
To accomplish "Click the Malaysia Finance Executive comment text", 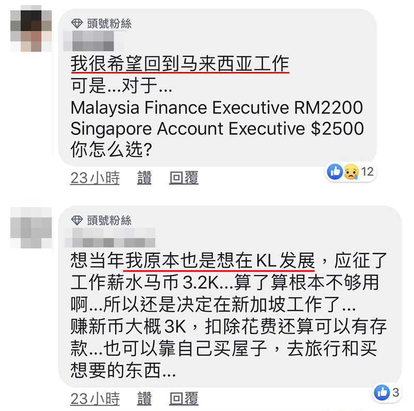I will [216, 108].
